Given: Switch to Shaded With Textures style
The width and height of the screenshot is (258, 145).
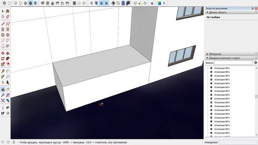Looking at the screenshot, I should coord(31,3).
